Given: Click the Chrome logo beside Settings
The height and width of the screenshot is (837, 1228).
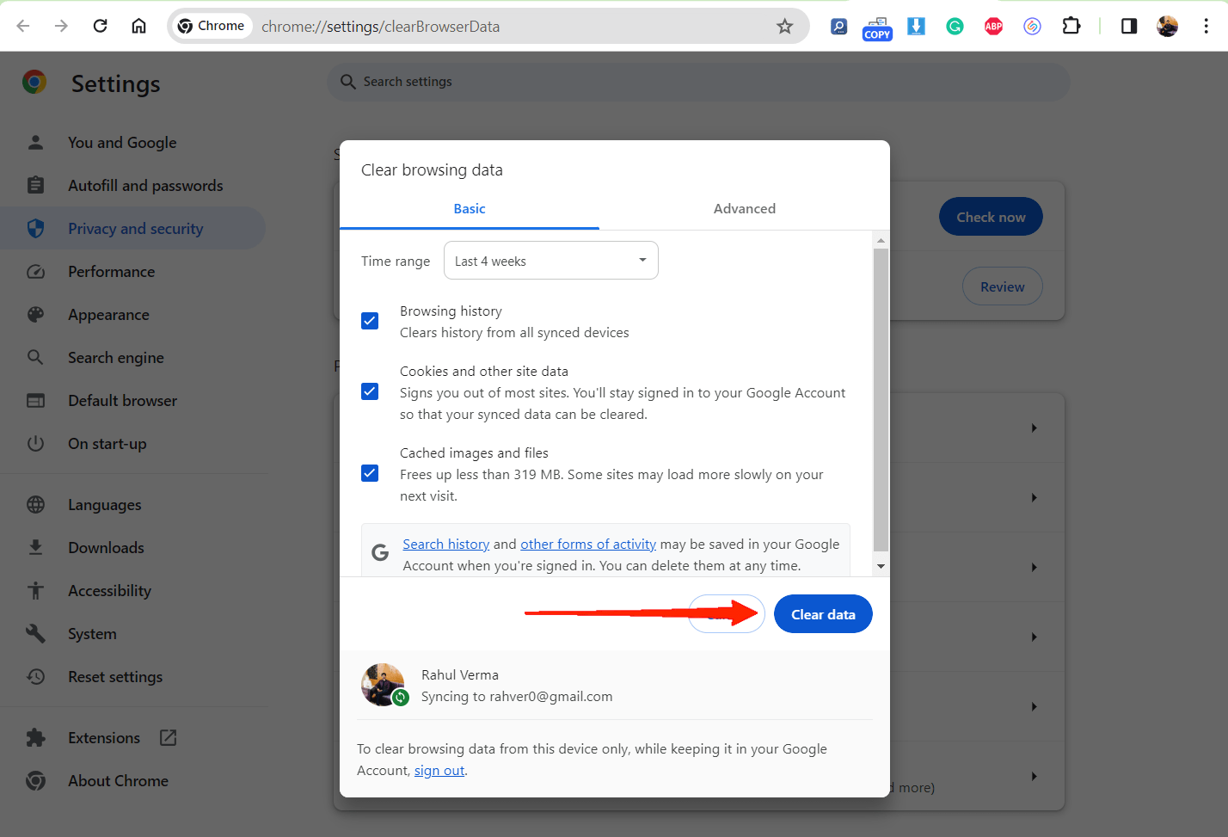Looking at the screenshot, I should point(34,83).
